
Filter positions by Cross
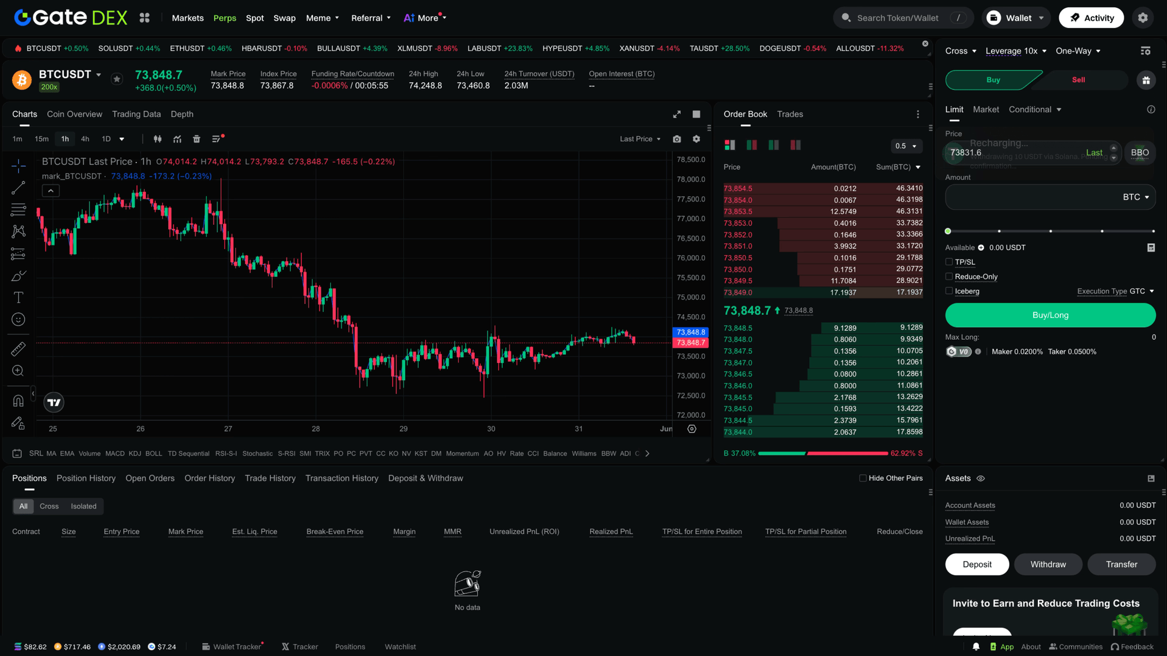49,507
